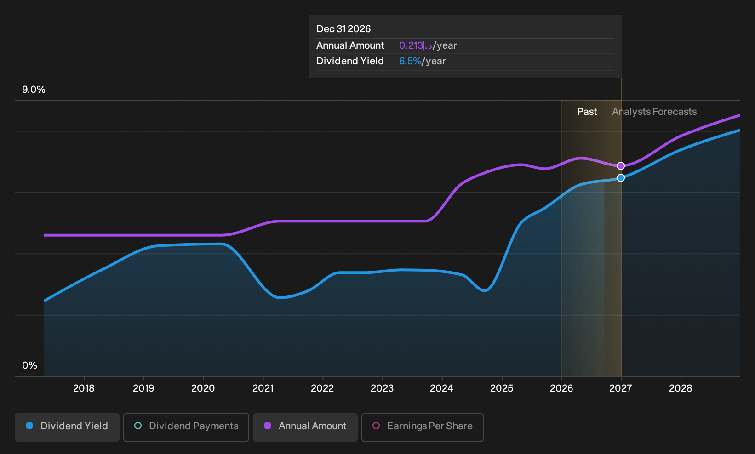Select the 2021 x-axis label
This screenshot has width=755, height=454.
[x=263, y=388]
